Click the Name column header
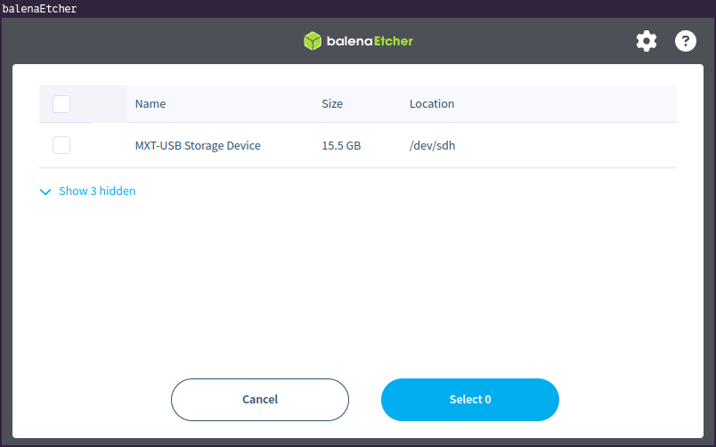This screenshot has height=447, width=716. coord(151,104)
